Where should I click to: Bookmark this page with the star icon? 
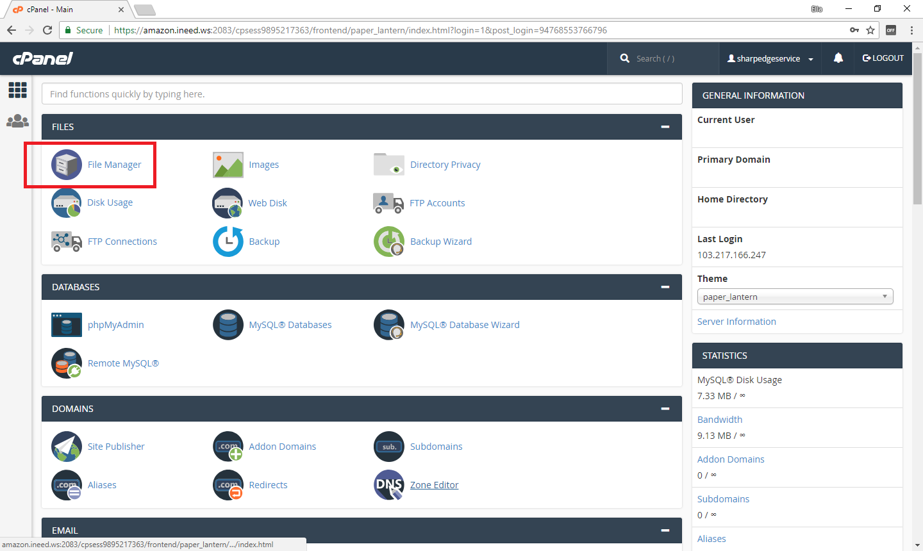[870, 30]
